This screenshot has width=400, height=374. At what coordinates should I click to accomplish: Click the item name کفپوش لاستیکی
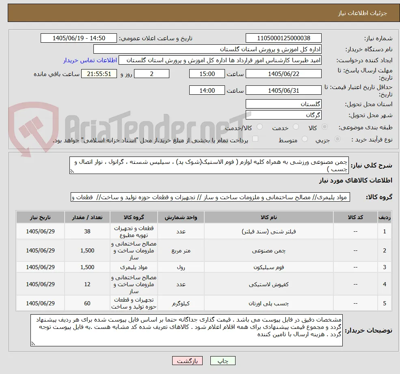[x=268, y=285]
